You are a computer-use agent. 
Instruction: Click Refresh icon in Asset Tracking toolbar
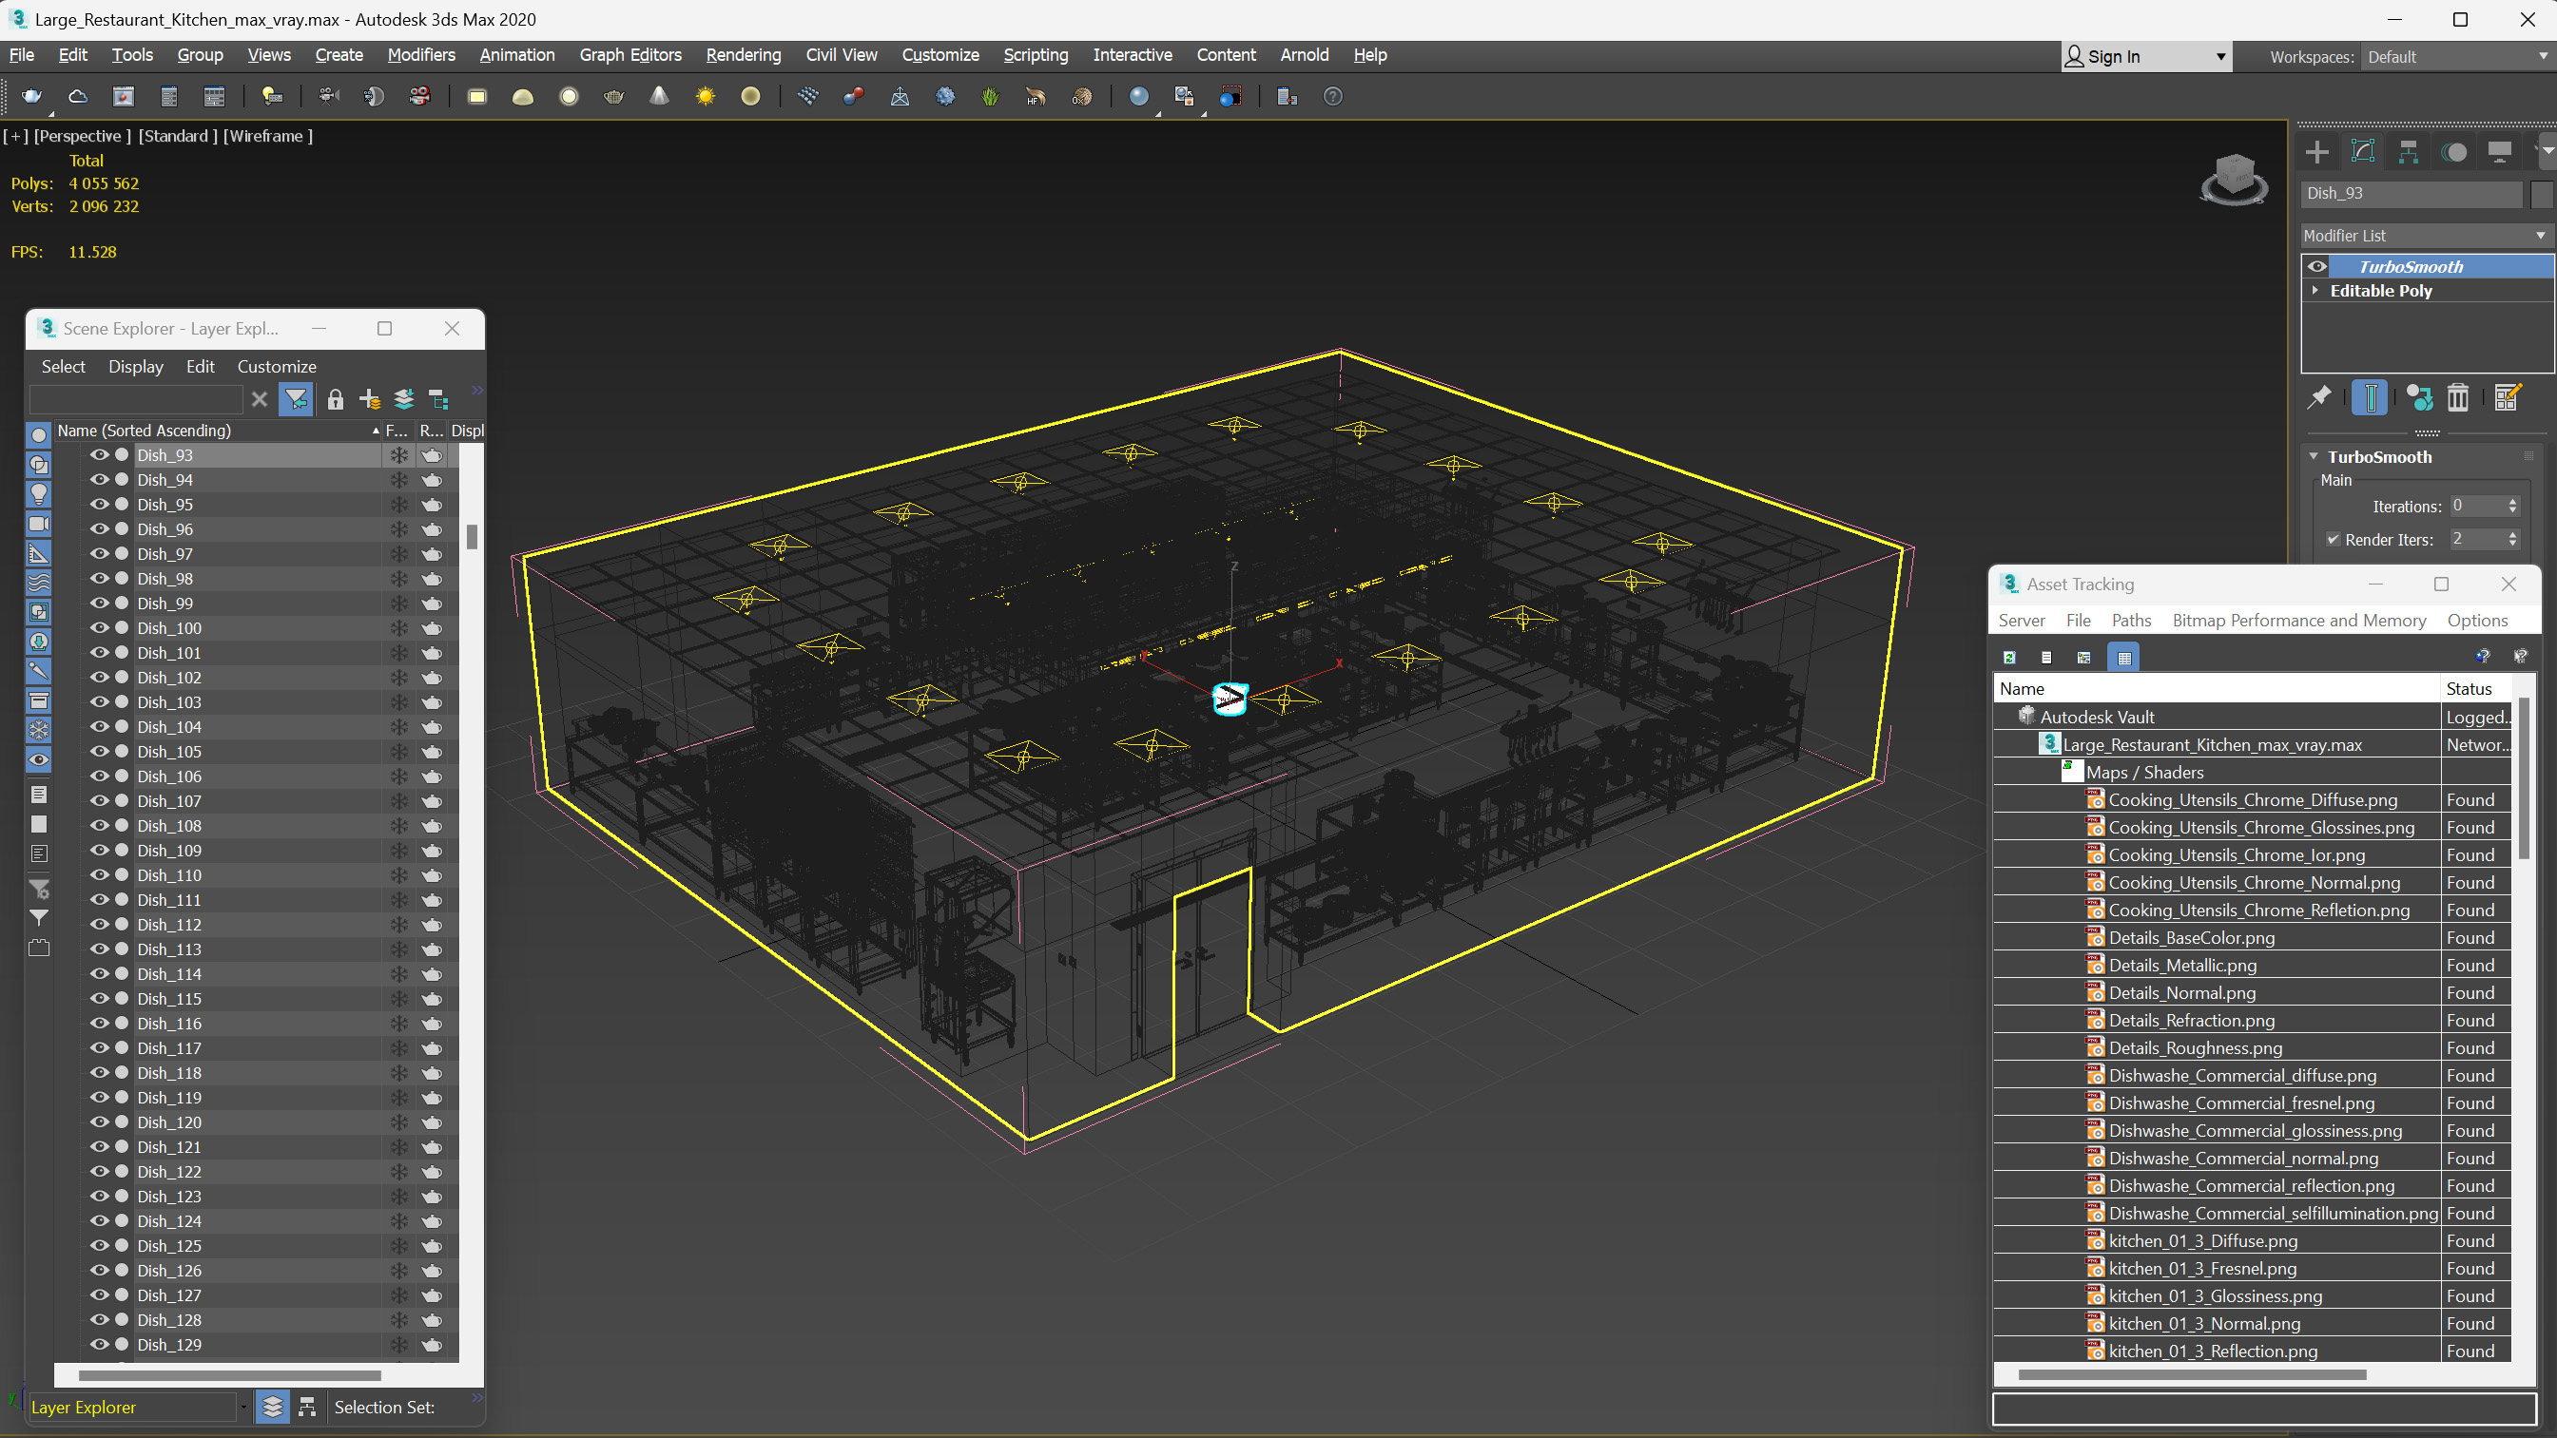tap(2009, 657)
